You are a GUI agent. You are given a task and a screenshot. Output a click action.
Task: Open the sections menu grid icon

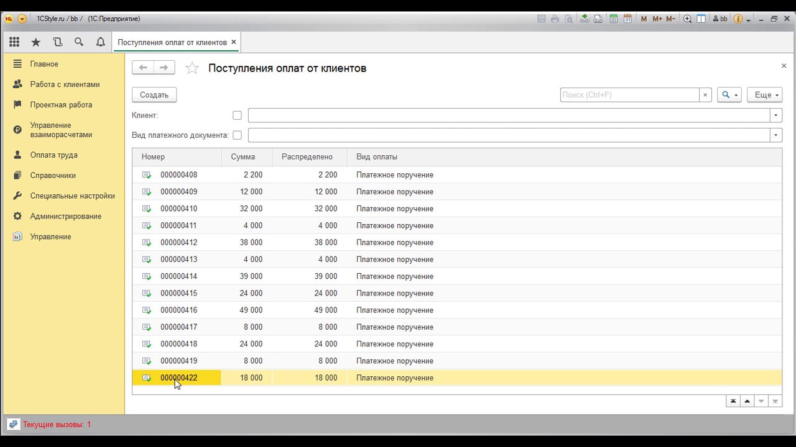[x=14, y=42]
